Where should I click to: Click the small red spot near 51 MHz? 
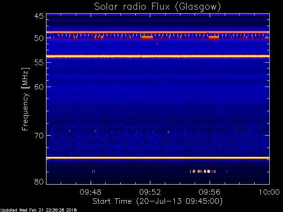tap(157, 43)
